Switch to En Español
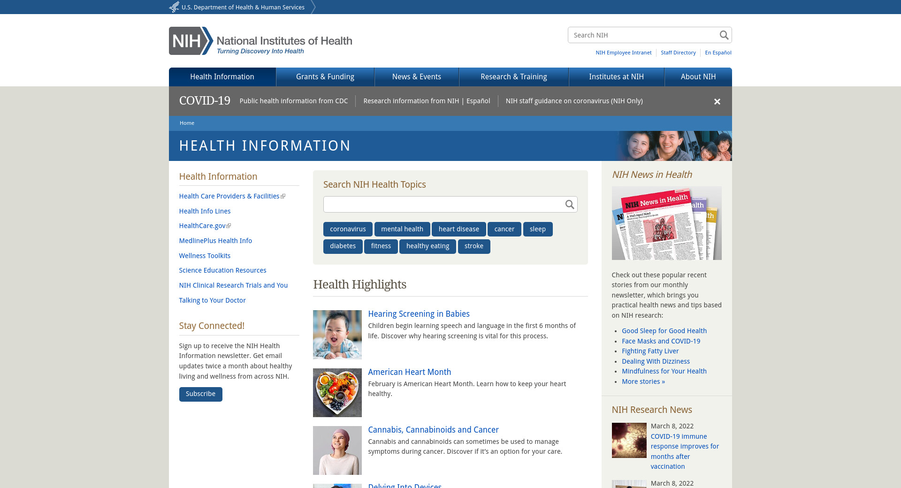 718,53
